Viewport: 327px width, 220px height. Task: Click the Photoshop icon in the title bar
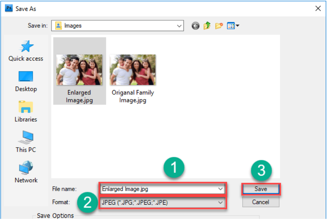pyautogui.click(x=8, y=8)
